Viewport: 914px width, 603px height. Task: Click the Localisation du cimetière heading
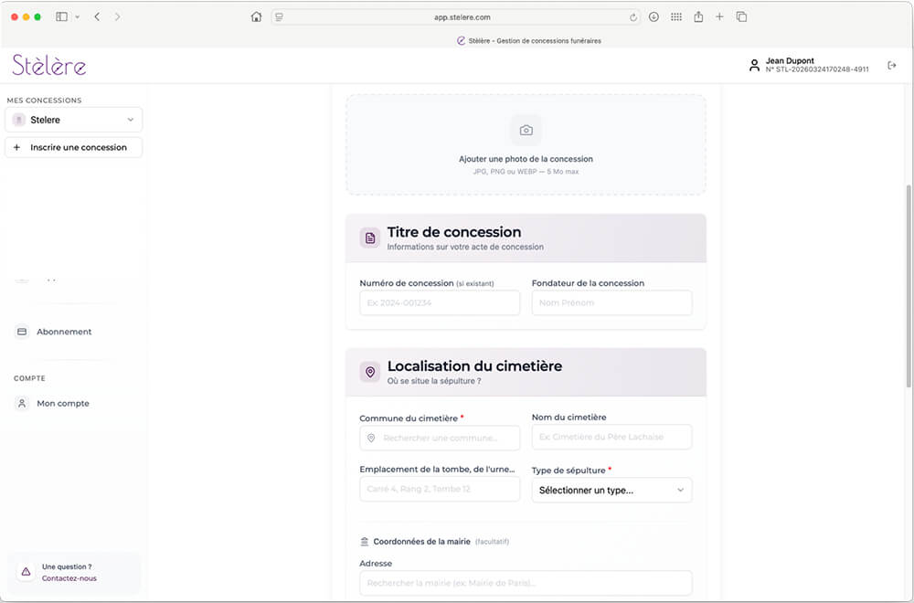pyautogui.click(x=474, y=365)
